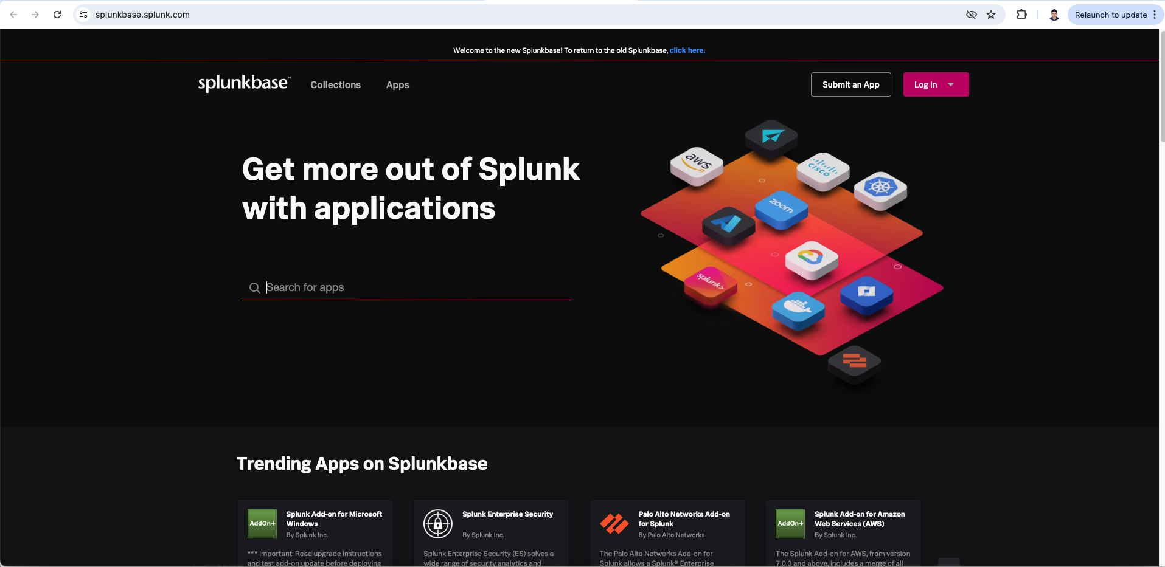Viewport: 1165px width, 567px height.
Task: Click 'By Palo Alto Networks' author text
Action: pos(672,535)
